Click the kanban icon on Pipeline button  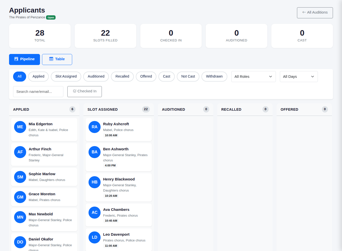[x=16, y=59]
